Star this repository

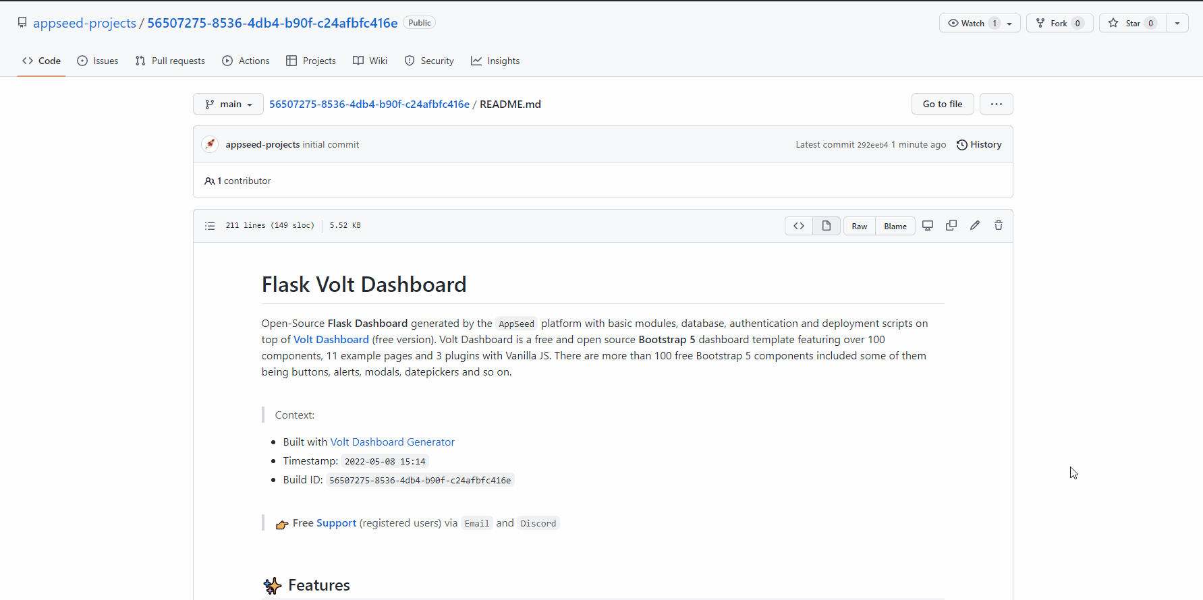[1133, 23]
